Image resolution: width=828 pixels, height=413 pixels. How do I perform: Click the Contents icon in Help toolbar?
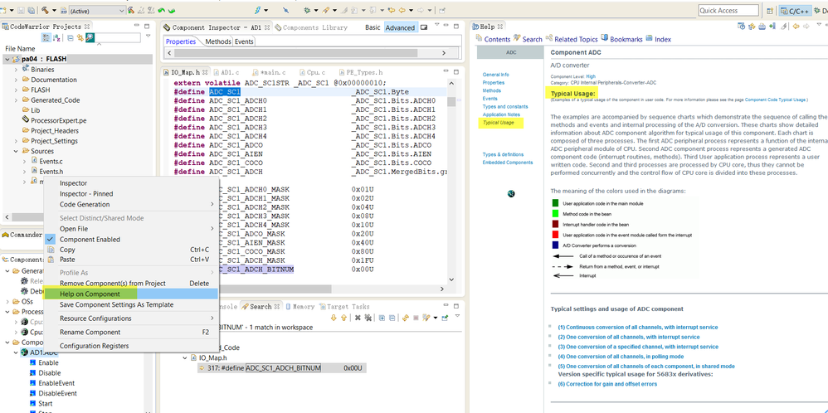click(x=479, y=39)
